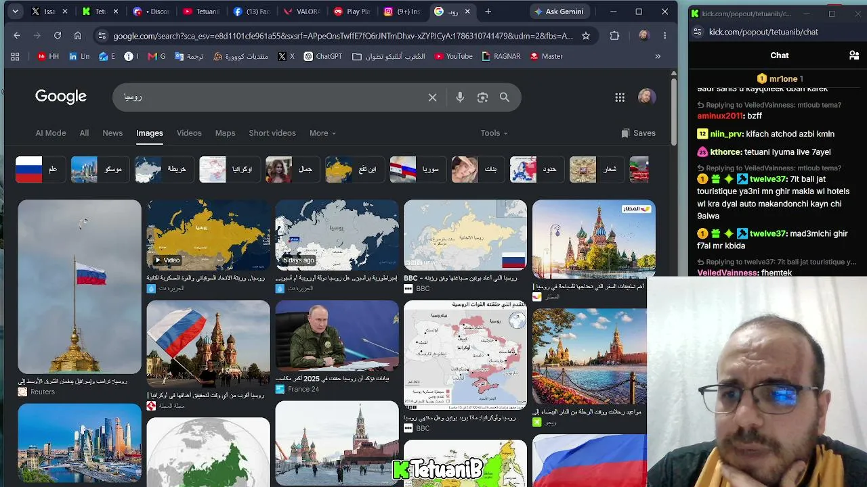Open the Chrome three-dot menu
The width and height of the screenshot is (867, 487).
coord(665,36)
